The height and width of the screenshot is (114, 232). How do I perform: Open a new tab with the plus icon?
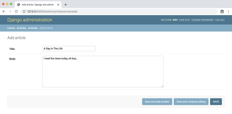[66, 5]
